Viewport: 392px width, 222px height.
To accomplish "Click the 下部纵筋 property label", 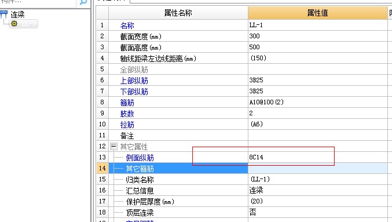I will (x=134, y=92).
